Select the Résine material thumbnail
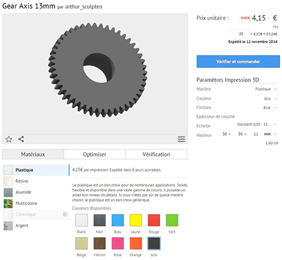Image resolution: width=282 pixels, height=260 pixels. click(8, 181)
